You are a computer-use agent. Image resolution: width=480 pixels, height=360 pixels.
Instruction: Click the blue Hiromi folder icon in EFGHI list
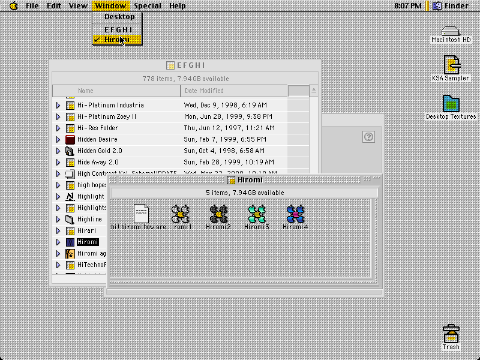pyautogui.click(x=70, y=242)
